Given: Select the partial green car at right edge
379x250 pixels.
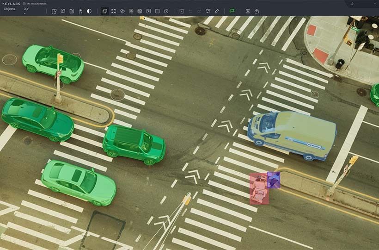Looking at the screenshot, I should pos(375,95).
